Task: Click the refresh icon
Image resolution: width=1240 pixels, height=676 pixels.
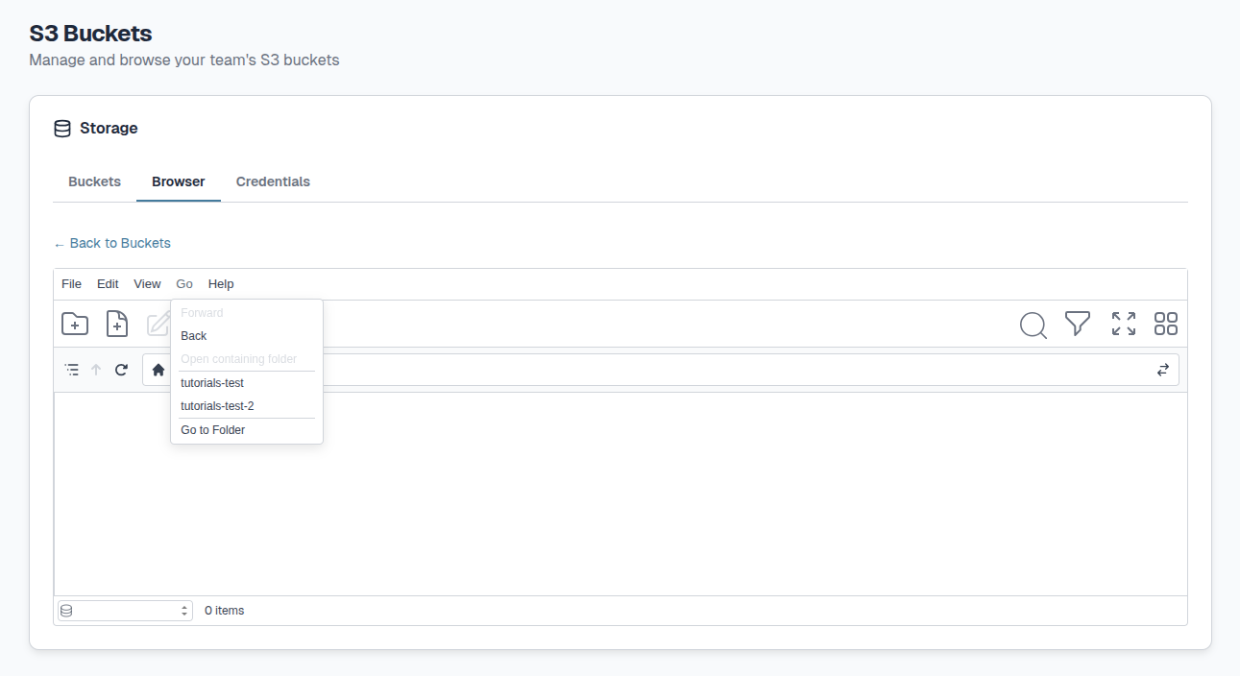Action: [x=121, y=370]
